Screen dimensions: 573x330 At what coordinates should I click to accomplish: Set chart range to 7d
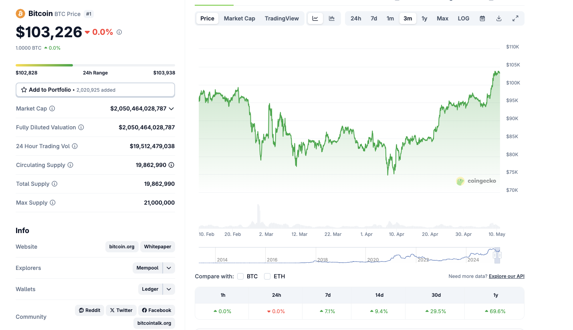374,18
